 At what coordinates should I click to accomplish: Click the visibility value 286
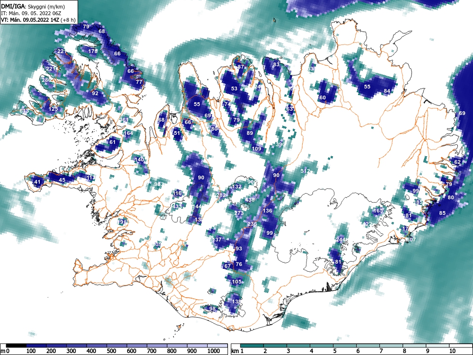pos(46,80)
